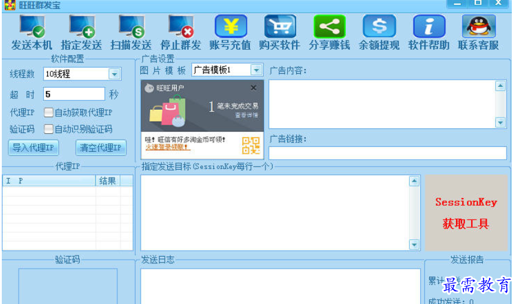Enable 自动获取代理IP checkbox

[49, 113]
